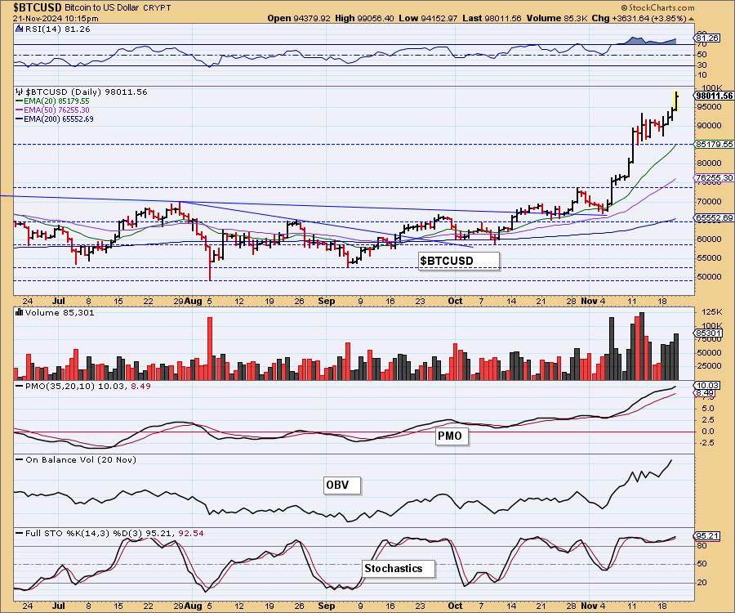Click the EMA(20) 85179.55 legend entry

pyautogui.click(x=56, y=101)
